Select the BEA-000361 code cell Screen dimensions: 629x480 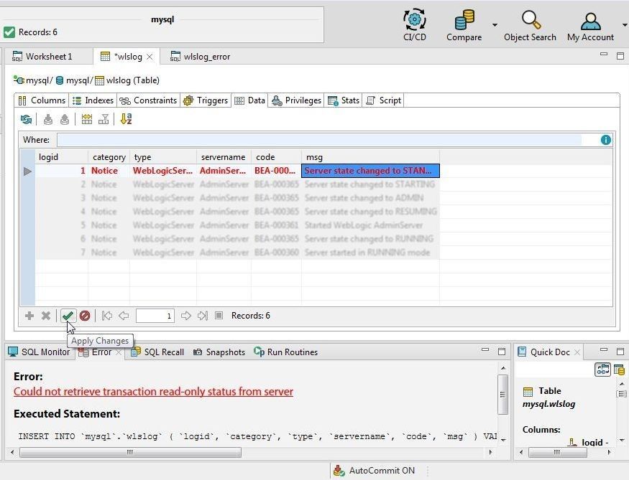(276, 225)
